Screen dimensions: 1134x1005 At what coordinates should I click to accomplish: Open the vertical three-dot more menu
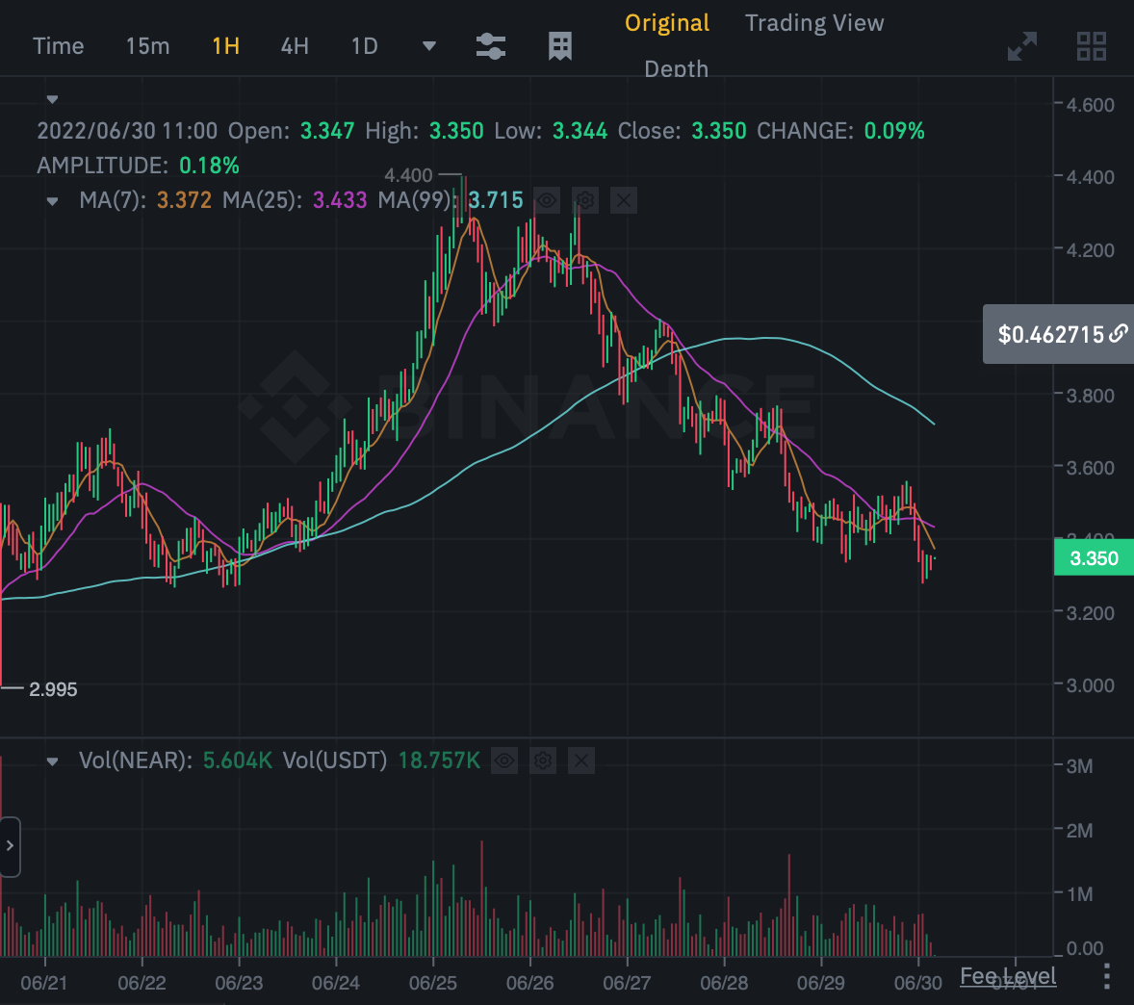pyautogui.click(x=1107, y=976)
